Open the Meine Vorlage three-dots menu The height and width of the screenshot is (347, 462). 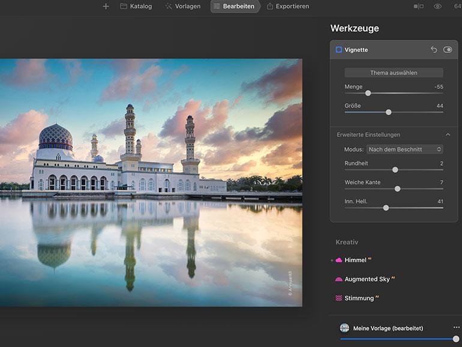click(x=456, y=328)
